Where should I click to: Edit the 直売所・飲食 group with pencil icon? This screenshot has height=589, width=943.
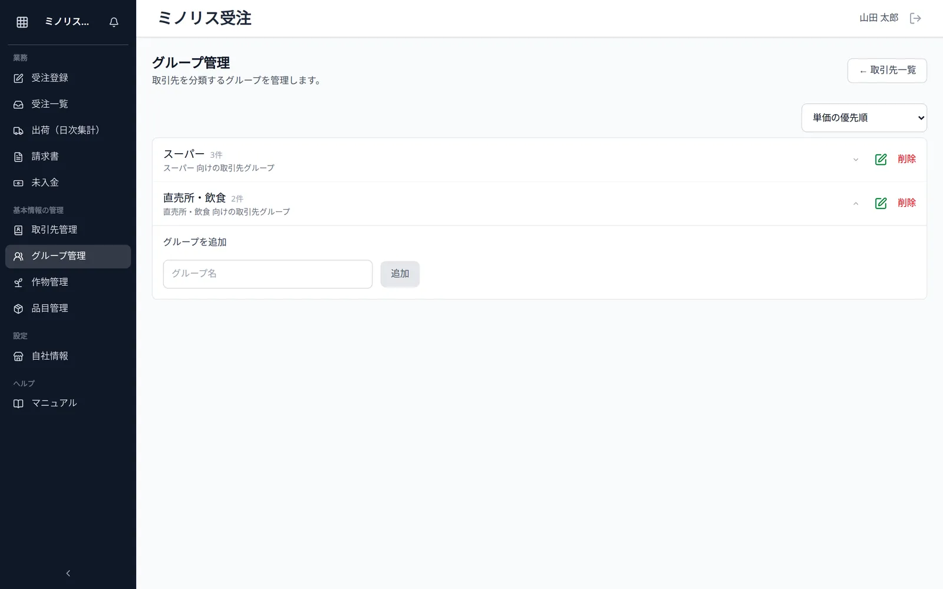[x=881, y=203]
